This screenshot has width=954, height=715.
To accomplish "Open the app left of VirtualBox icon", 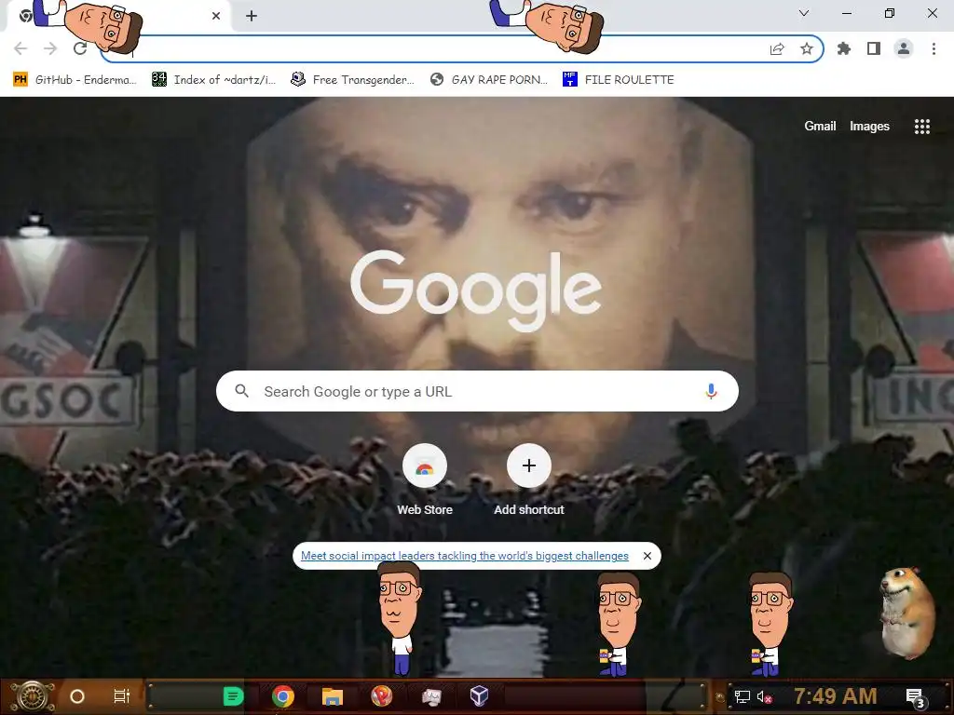I will tap(431, 696).
